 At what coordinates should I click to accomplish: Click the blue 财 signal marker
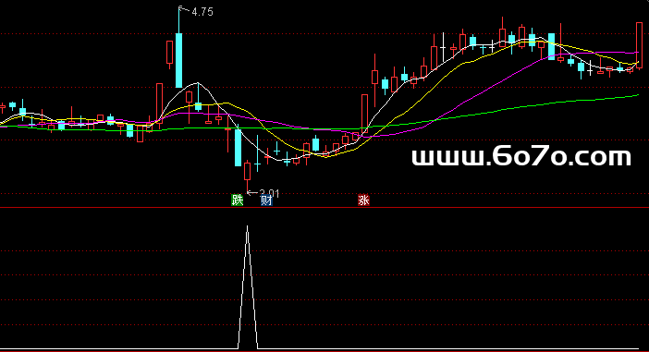point(266,200)
